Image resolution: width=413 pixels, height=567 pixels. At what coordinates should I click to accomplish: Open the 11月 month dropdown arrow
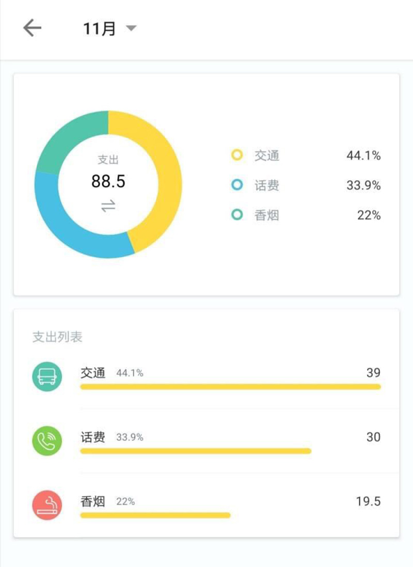point(131,28)
